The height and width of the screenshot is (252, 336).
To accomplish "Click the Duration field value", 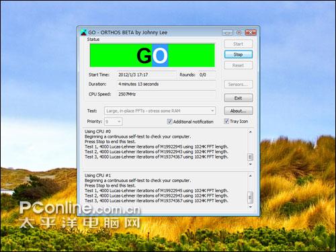I will point(167,84).
